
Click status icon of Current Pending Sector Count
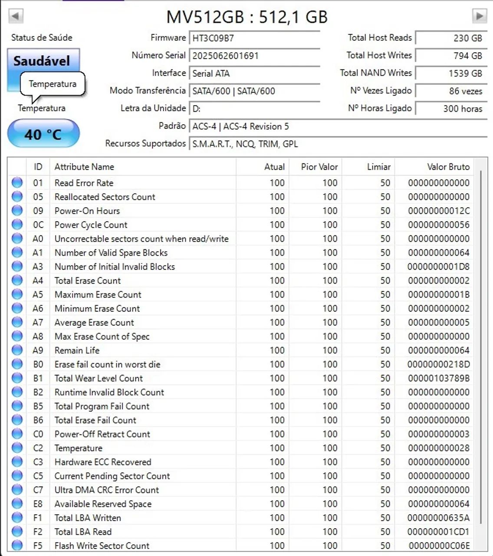(x=17, y=476)
